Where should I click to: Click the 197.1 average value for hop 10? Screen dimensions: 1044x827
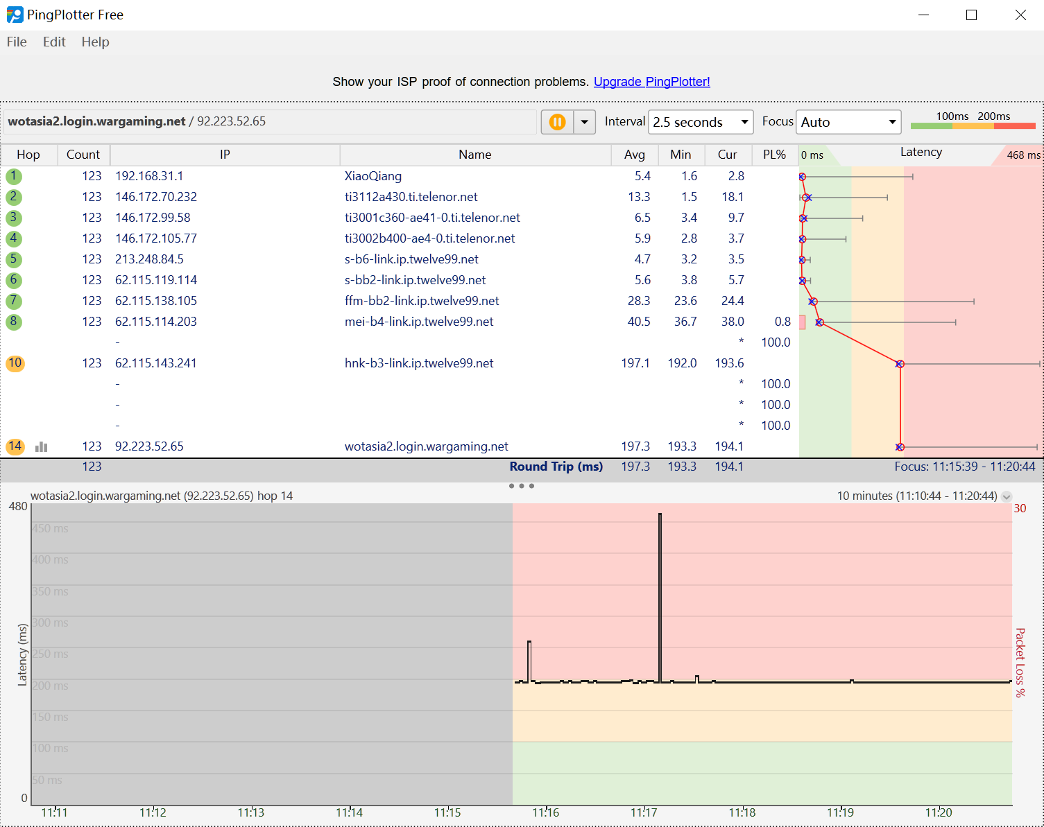pyautogui.click(x=635, y=363)
